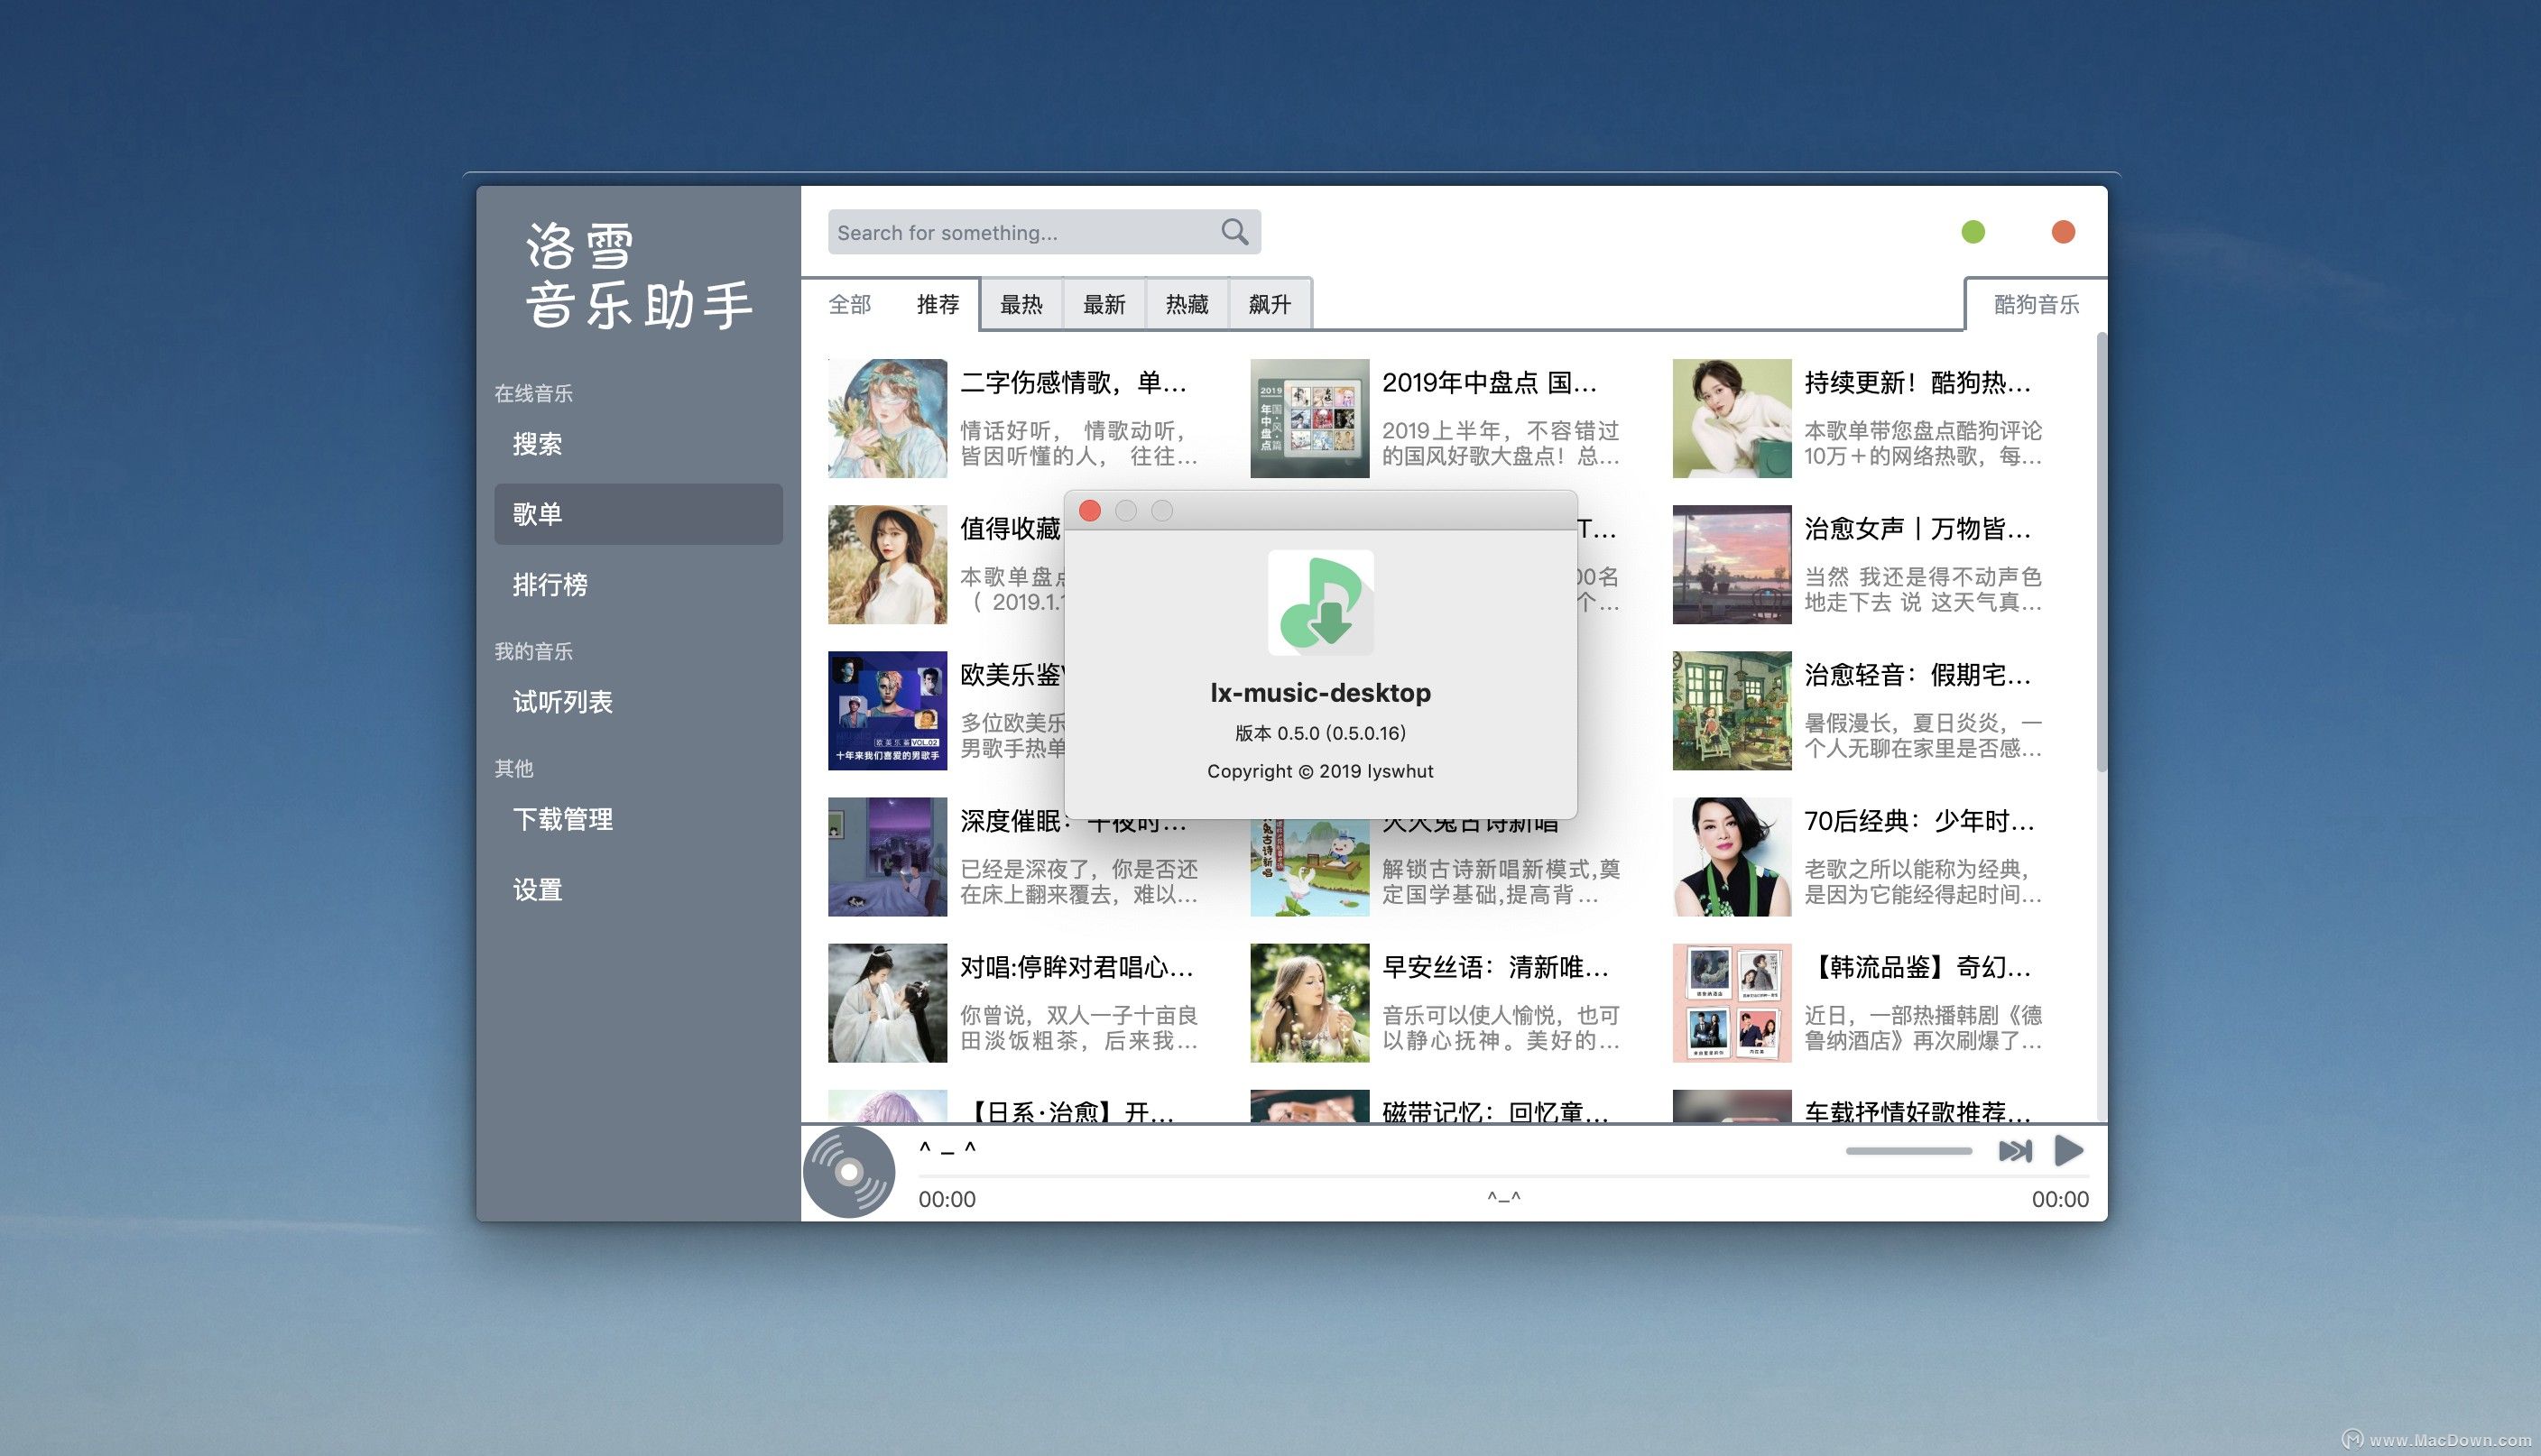The width and height of the screenshot is (2541, 1456).
Task: Go to 下载管理 in sidebar
Action: point(563,819)
